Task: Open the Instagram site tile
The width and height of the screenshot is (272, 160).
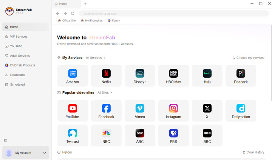Action: pos(173,111)
